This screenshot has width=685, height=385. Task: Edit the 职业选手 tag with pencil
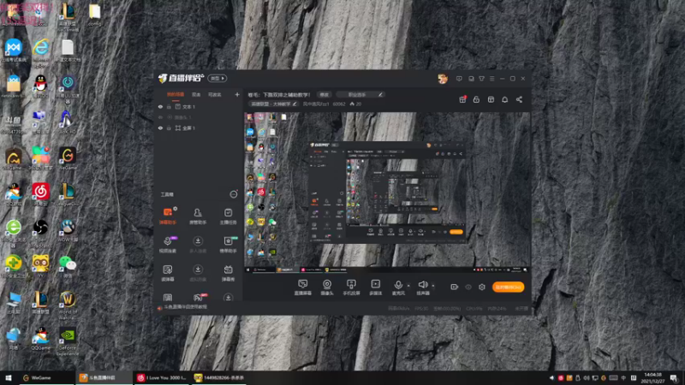coord(380,95)
